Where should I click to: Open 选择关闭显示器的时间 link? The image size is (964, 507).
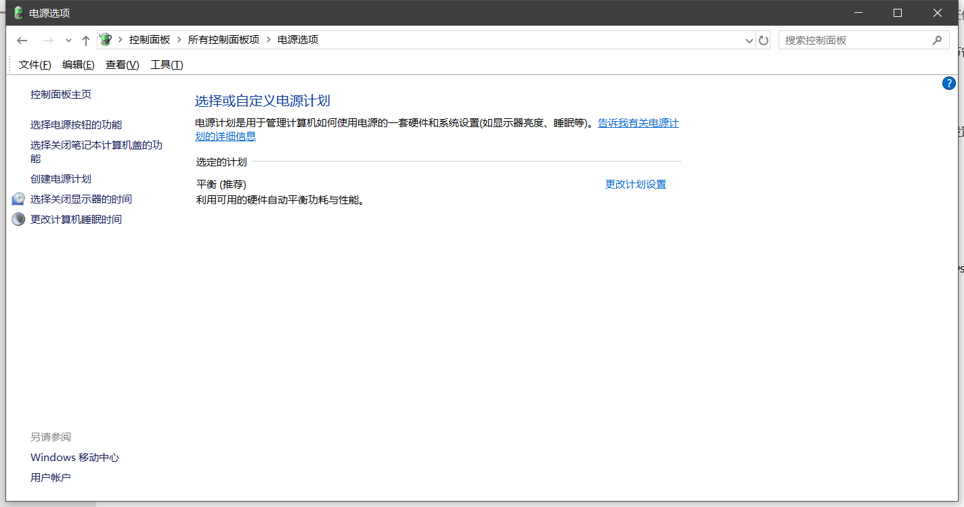(x=81, y=199)
